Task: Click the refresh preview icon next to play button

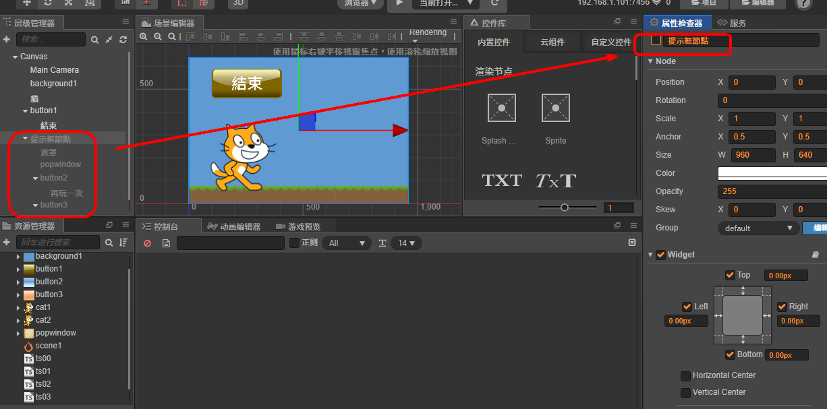Action: [494, 3]
